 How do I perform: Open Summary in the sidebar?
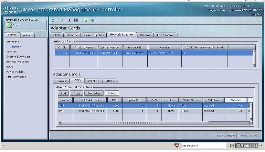tap(13, 42)
